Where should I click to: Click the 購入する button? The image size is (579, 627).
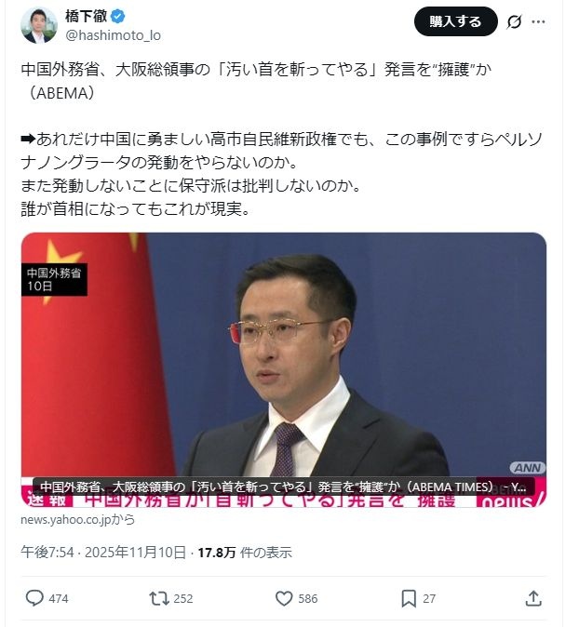click(456, 21)
